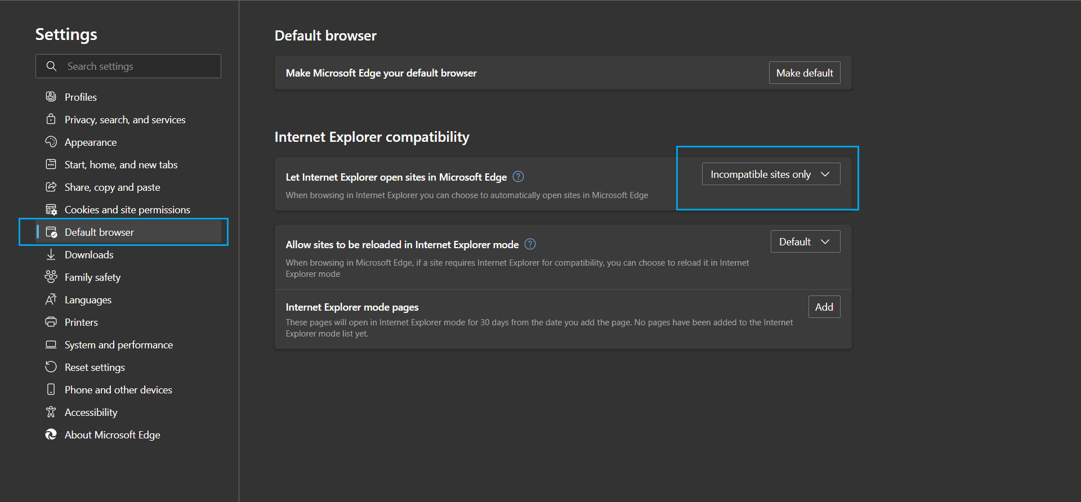
Task: Click the Printers icon
Action: (51, 321)
